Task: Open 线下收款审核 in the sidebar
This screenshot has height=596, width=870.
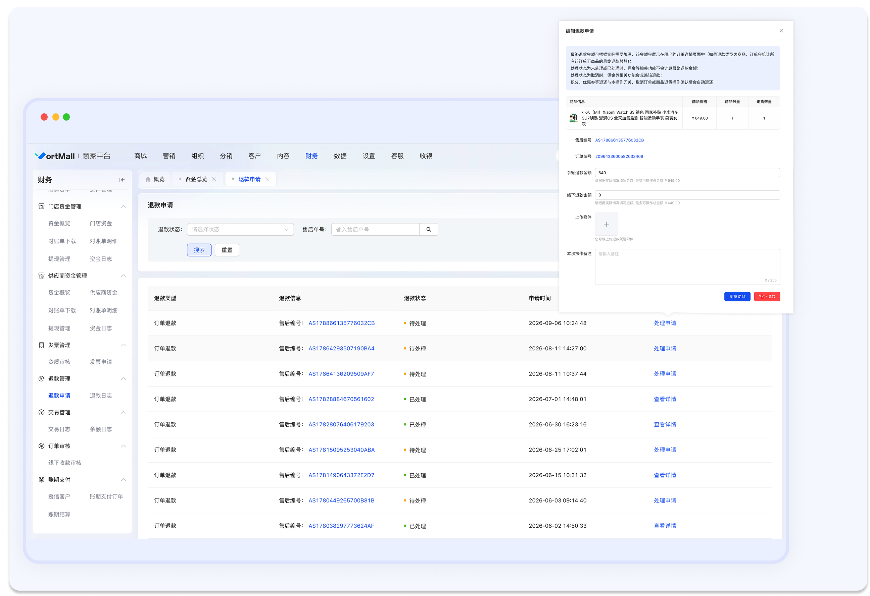Action: point(65,463)
